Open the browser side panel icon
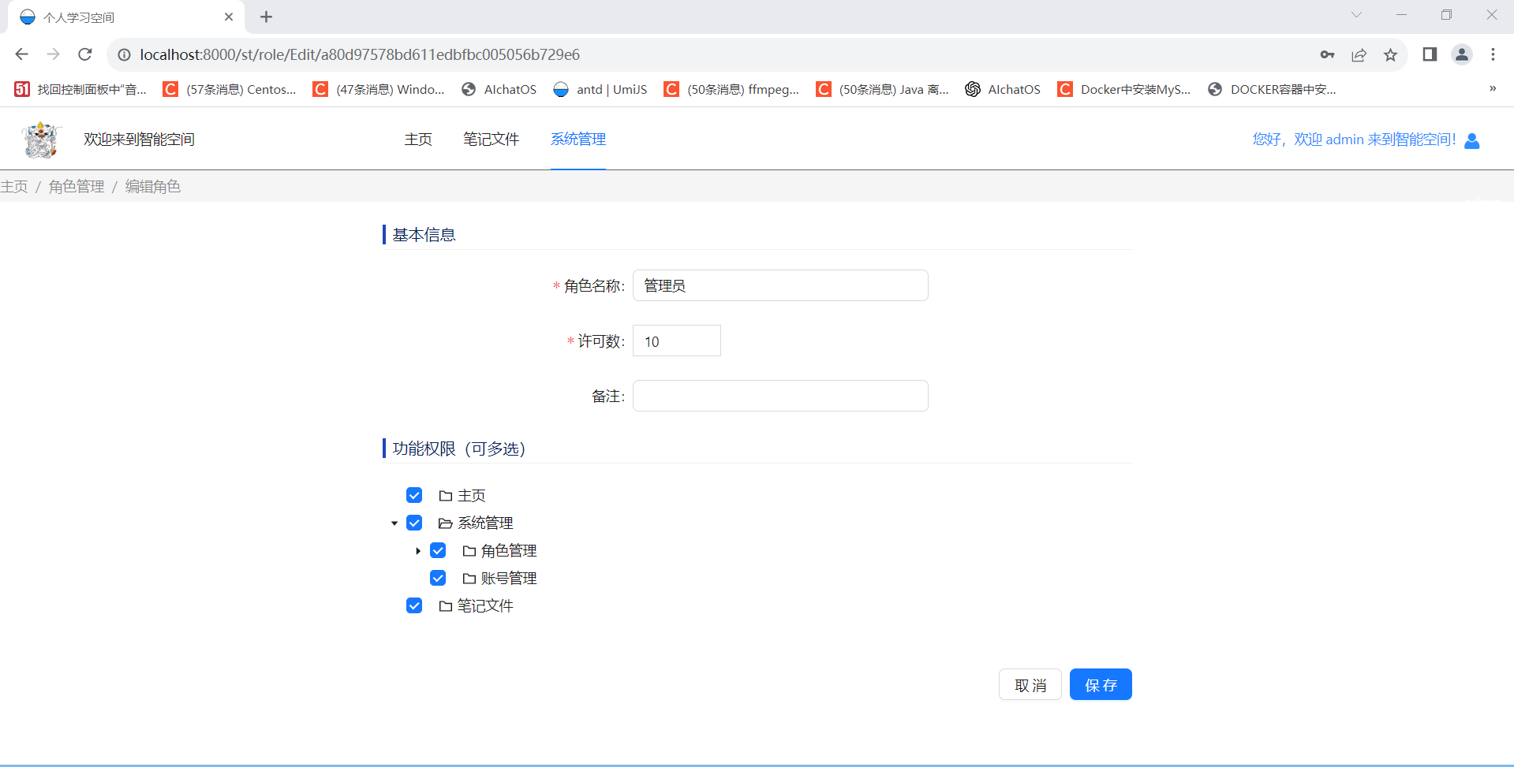The image size is (1514, 767). point(1430,54)
